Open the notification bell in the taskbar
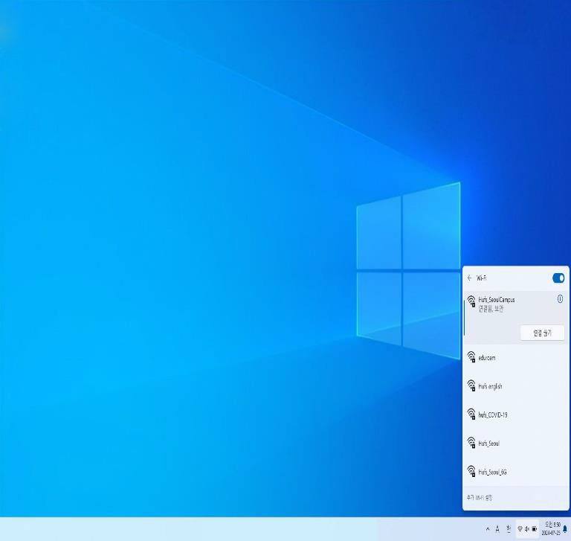 (x=565, y=529)
